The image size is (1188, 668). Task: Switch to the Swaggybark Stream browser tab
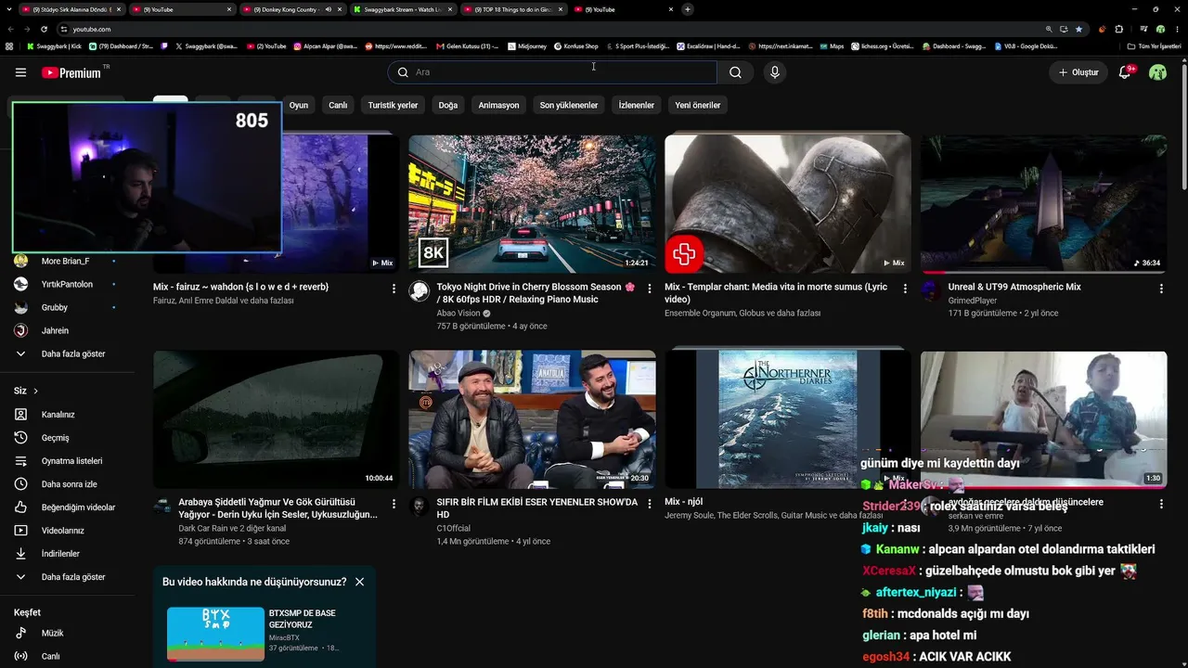tap(403, 9)
